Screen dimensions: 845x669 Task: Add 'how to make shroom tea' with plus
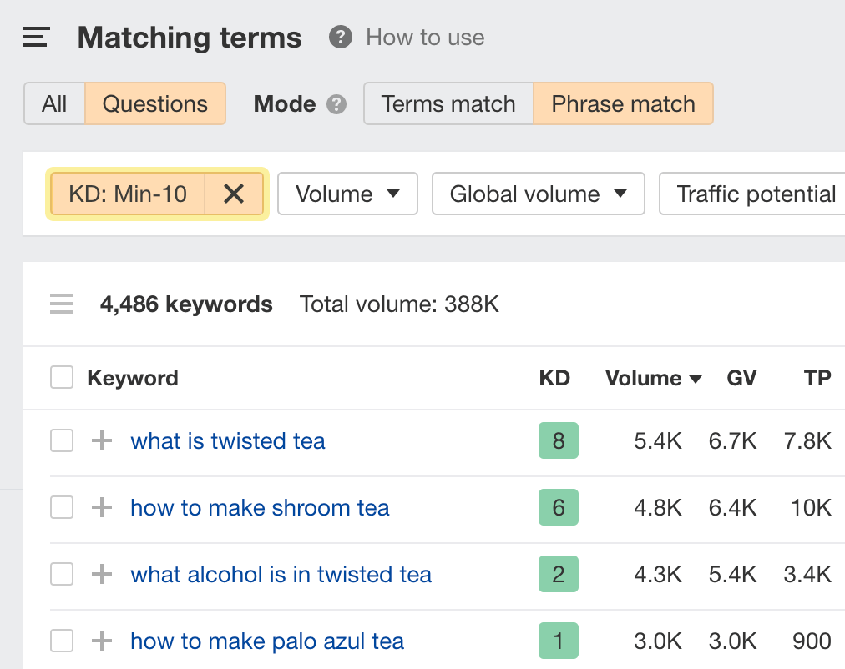pos(102,507)
